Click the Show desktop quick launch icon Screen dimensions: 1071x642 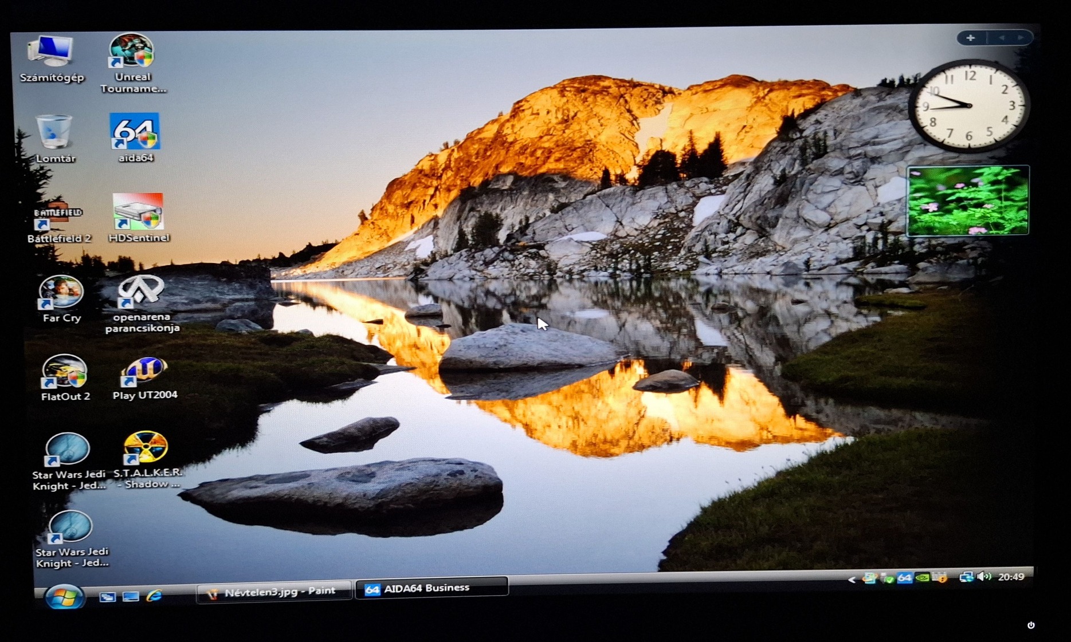pyautogui.click(x=131, y=596)
